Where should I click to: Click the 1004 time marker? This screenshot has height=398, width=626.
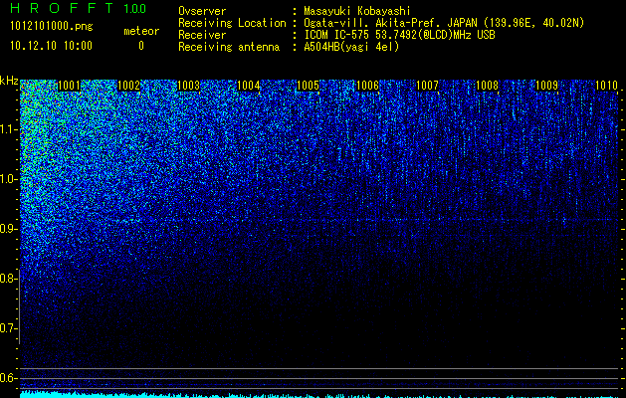pyautogui.click(x=249, y=86)
